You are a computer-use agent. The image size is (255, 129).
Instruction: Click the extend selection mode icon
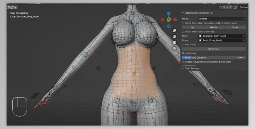[x=12, y=7]
